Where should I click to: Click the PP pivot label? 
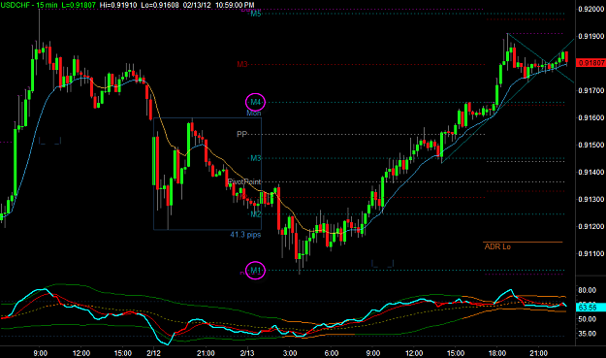tap(242, 134)
